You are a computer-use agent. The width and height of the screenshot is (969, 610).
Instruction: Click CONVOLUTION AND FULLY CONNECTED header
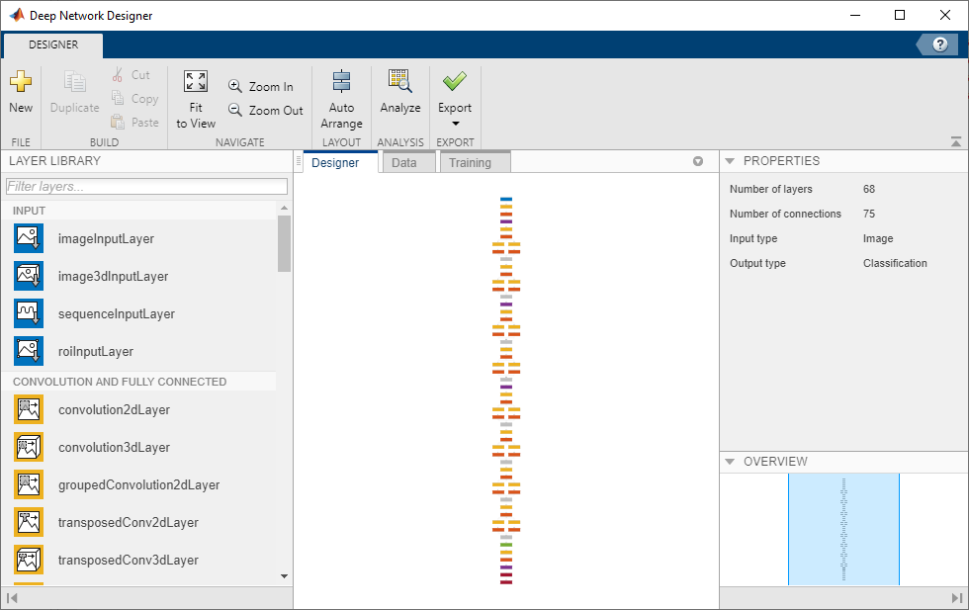tap(120, 382)
